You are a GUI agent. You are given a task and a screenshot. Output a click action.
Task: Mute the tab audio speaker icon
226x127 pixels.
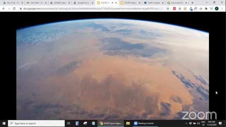click(x=113, y=3)
